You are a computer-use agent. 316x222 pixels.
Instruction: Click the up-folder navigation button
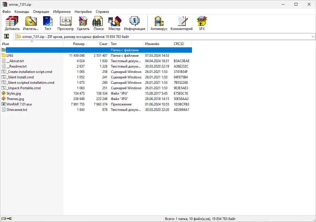pos(6,36)
